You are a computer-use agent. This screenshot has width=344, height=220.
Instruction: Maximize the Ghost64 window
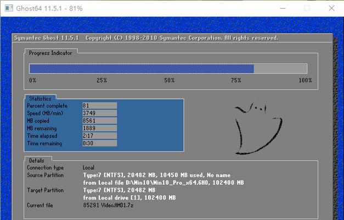[307, 8]
